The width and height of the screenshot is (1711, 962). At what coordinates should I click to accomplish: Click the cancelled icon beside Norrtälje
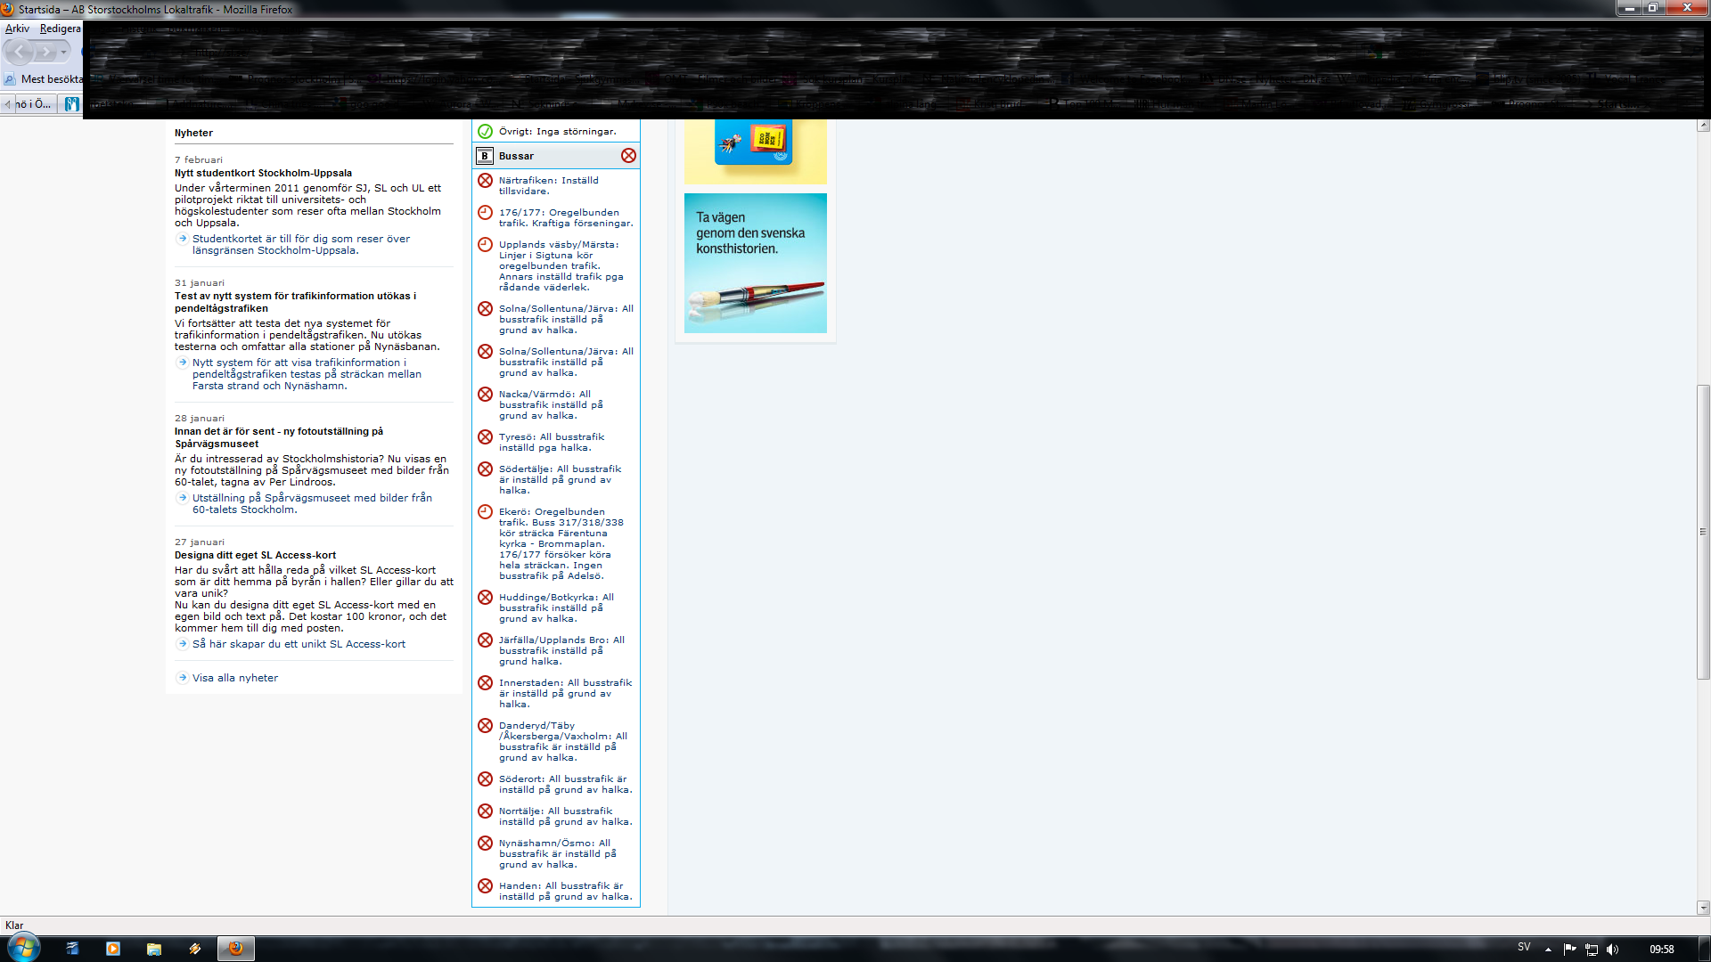coord(485,811)
